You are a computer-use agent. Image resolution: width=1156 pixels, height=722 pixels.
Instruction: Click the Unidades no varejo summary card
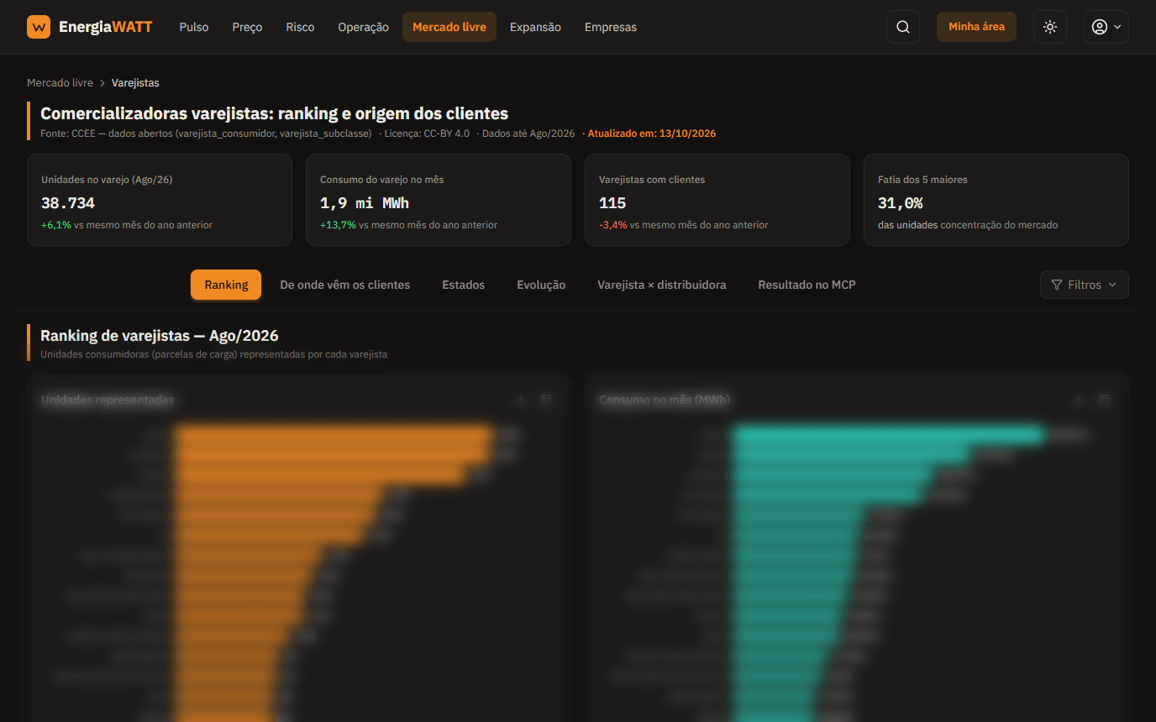pos(160,200)
